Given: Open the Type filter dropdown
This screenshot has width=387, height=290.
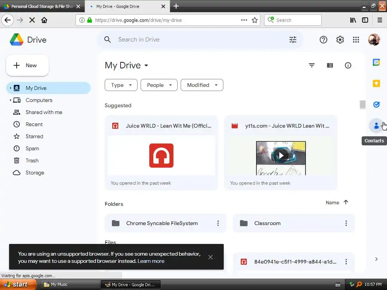Looking at the screenshot, I should (x=121, y=85).
